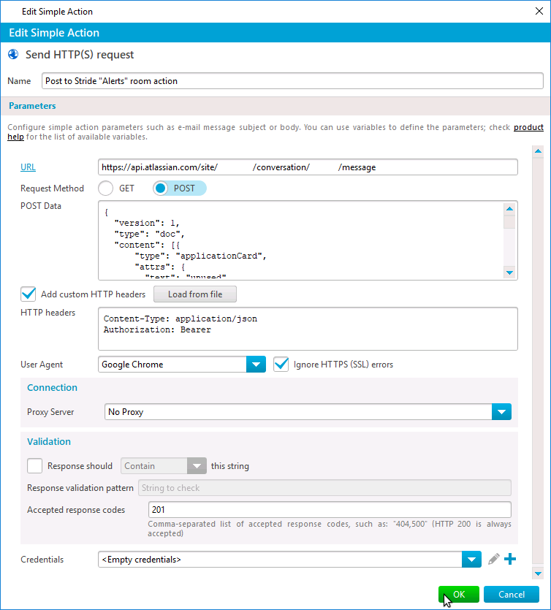Open the Credentials dropdown list
Screen dimensions: 551x610
(x=471, y=560)
